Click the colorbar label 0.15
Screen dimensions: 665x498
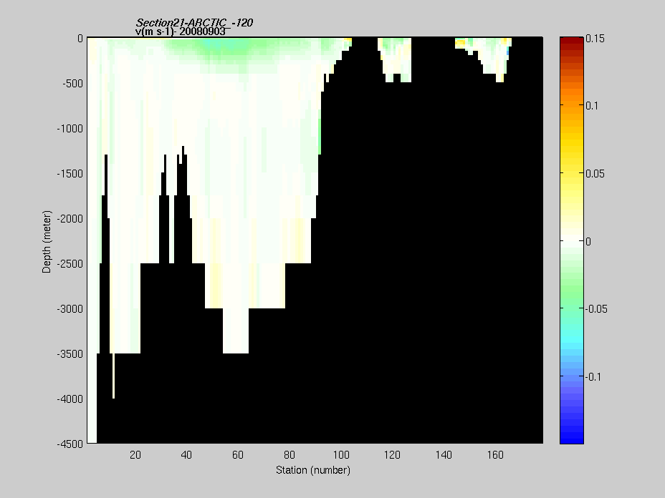(x=595, y=39)
